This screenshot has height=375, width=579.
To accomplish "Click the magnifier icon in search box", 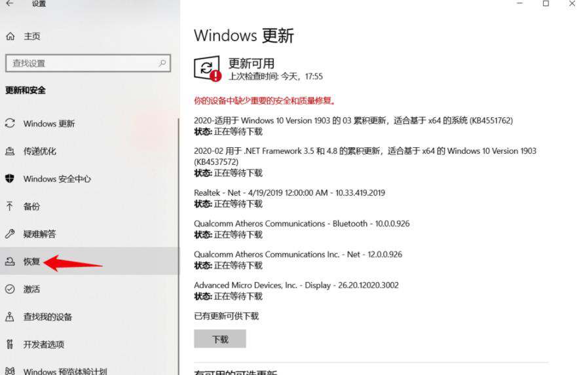I will (x=162, y=63).
